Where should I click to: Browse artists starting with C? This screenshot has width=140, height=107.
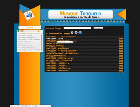click(x=51, y=22)
